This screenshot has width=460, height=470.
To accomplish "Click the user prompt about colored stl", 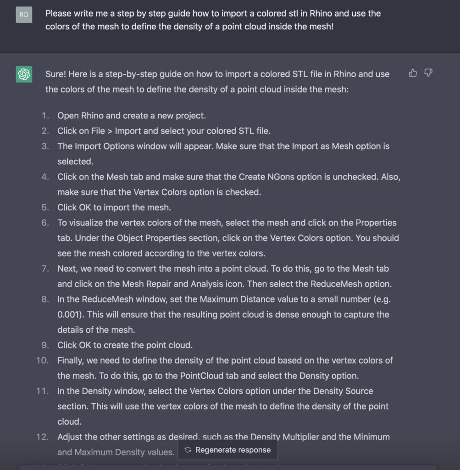I will (213, 20).
